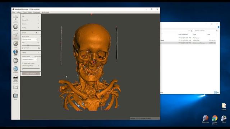Adjust the Crease Angle Thresh slider
230x129 pixels.
(23, 68)
